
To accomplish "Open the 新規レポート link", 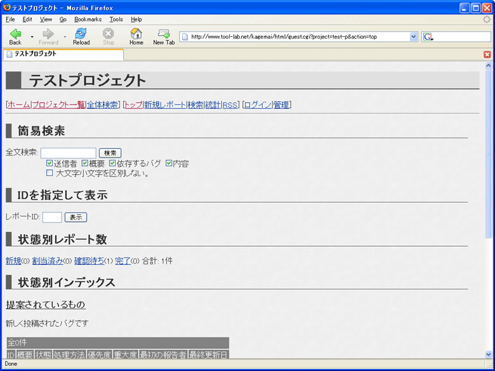I will pyautogui.click(x=165, y=105).
